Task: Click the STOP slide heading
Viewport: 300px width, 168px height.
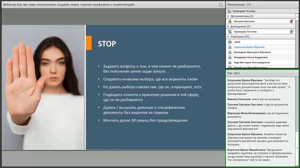Action: click(107, 44)
